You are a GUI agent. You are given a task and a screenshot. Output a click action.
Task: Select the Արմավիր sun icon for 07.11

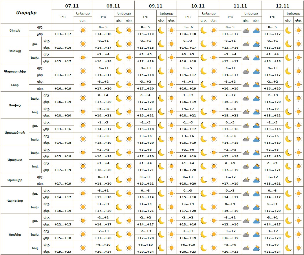coord(83,180)
